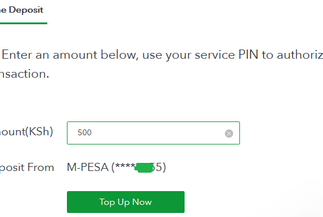Click the masked asterisks of the M-PESA number
323x217 pixels.
(x=125, y=166)
